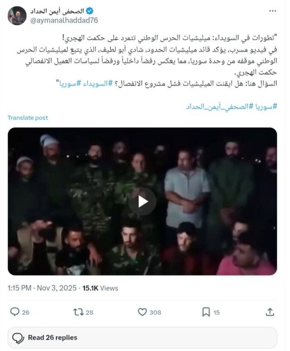Click the Read 26 replies button
This screenshot has width=290, height=351.
coord(142,337)
